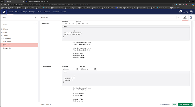Click the Content breadcrumb link
The height and width of the screenshot is (107, 195).
click(x=42, y=105)
